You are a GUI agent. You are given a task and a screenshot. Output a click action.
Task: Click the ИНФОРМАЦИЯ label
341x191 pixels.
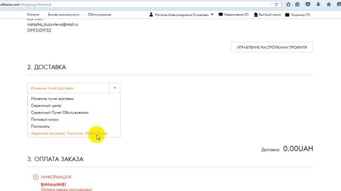56,177
